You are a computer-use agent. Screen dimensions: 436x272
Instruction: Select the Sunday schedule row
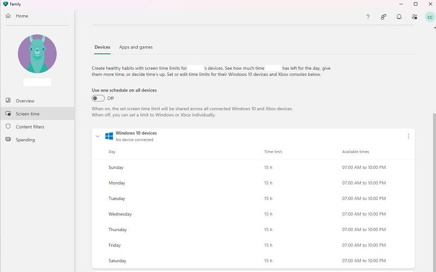click(253, 167)
